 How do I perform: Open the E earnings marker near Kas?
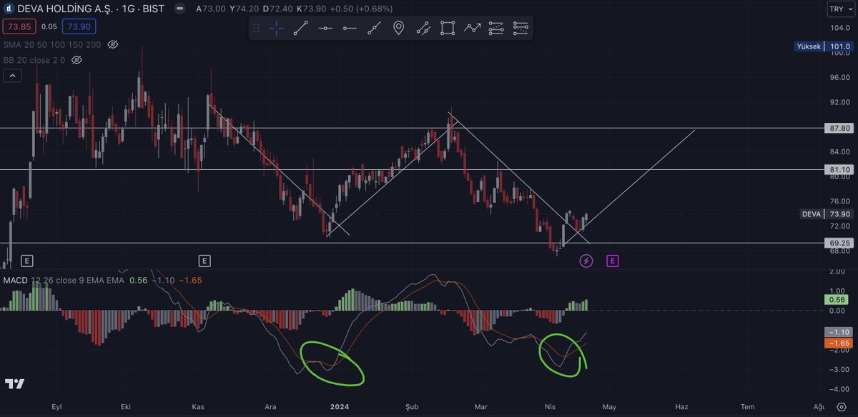(x=204, y=261)
